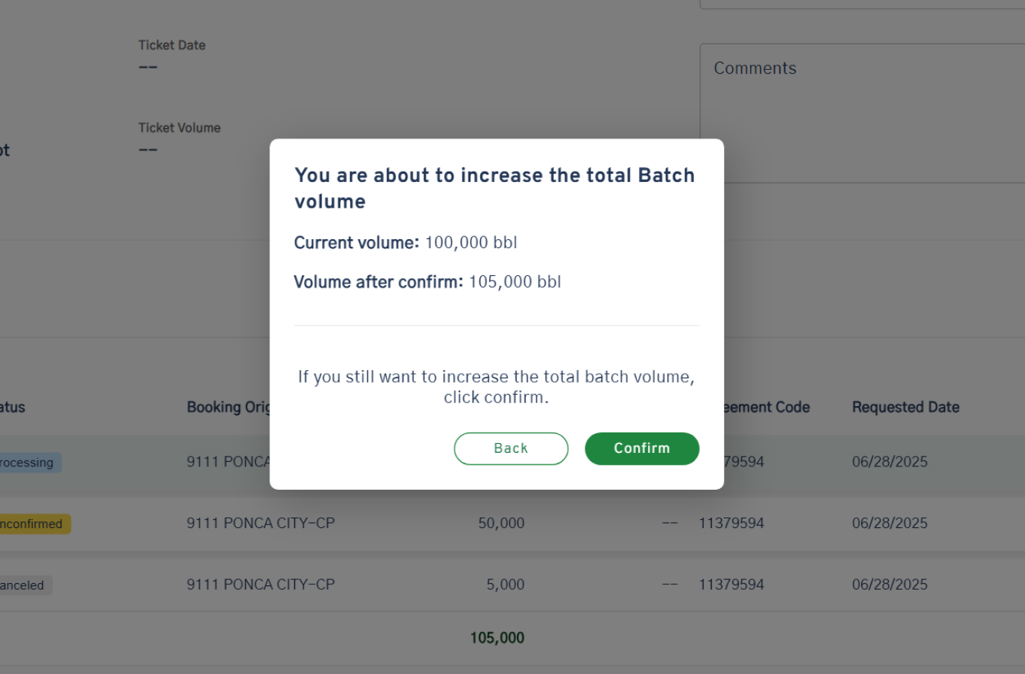Image resolution: width=1025 pixels, height=674 pixels.
Task: Click the Status column header
Action: pos(12,407)
